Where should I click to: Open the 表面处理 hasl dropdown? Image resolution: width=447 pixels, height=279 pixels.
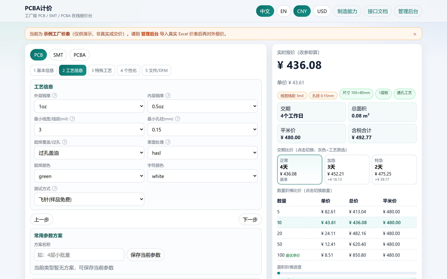[x=203, y=153]
